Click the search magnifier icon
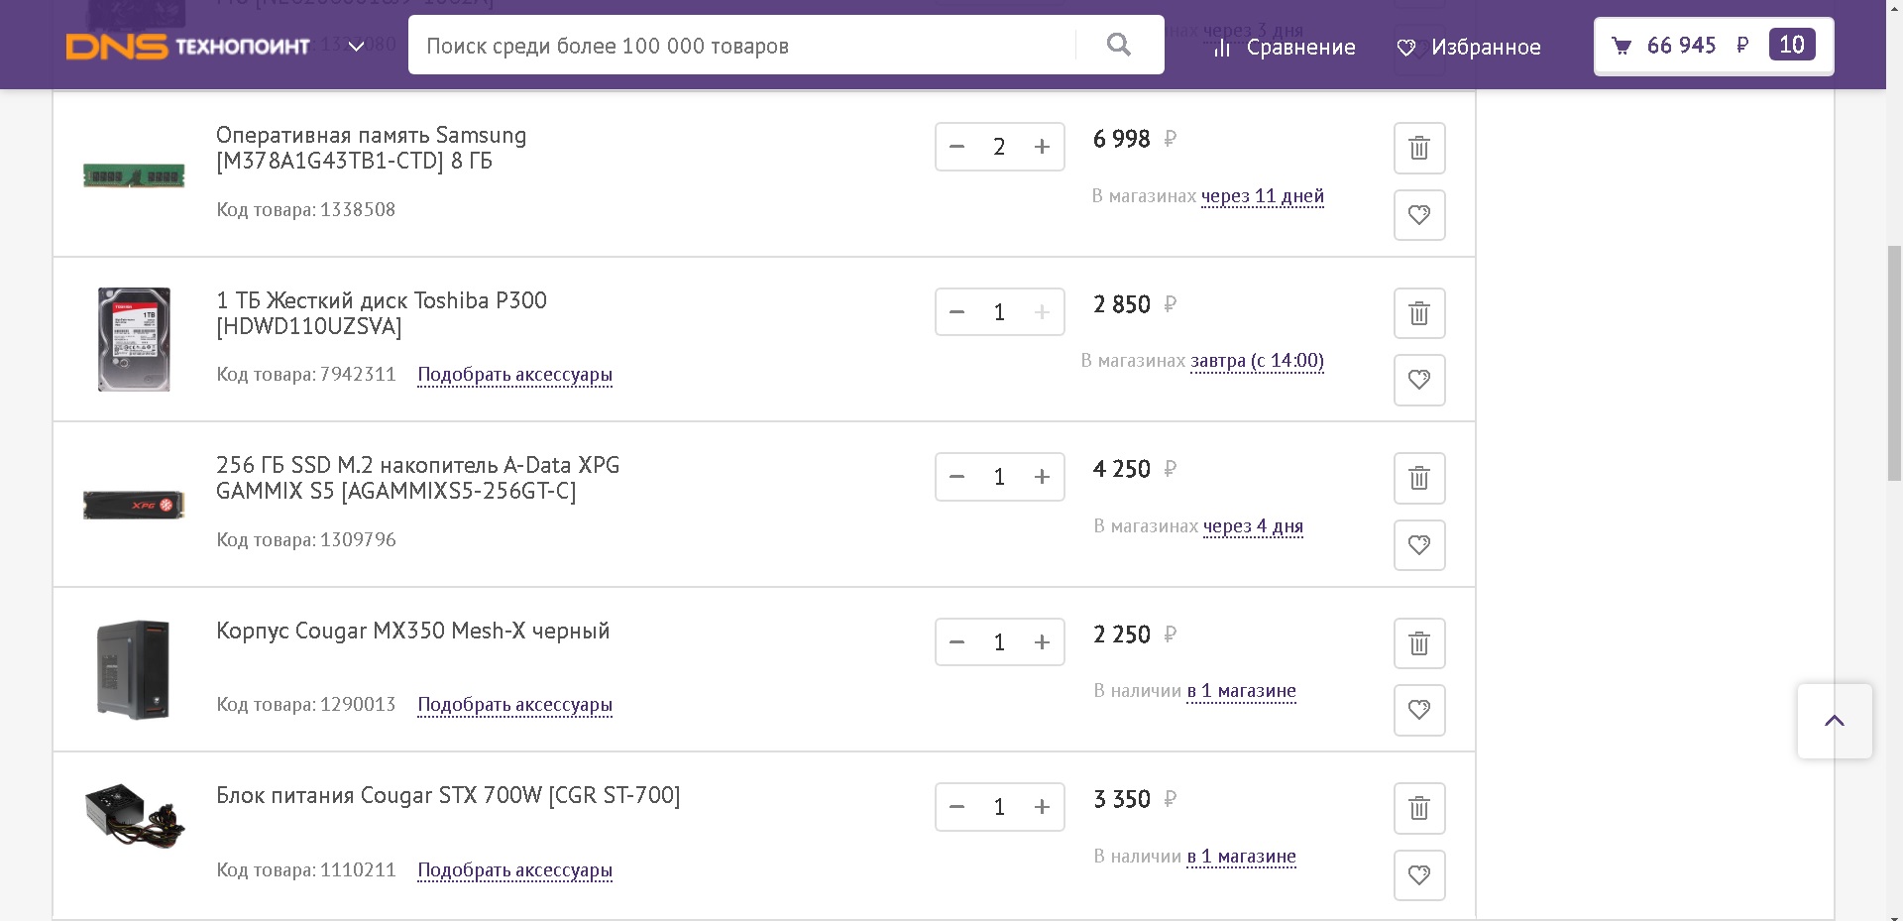Viewport: 1903px width, 921px height. click(1119, 45)
